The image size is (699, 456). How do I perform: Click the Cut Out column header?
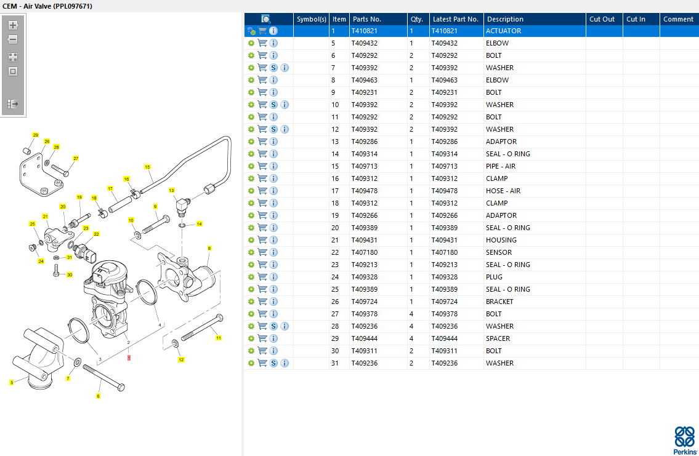click(604, 19)
